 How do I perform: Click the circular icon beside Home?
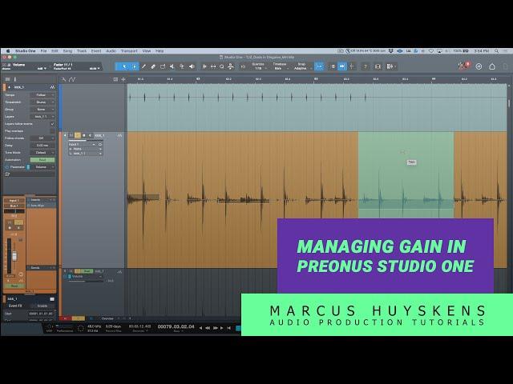(479, 66)
